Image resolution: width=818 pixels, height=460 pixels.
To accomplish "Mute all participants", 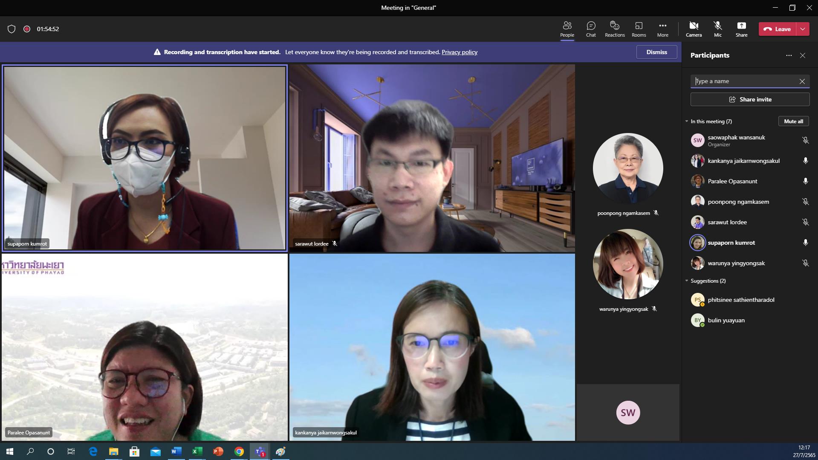I will click(793, 122).
